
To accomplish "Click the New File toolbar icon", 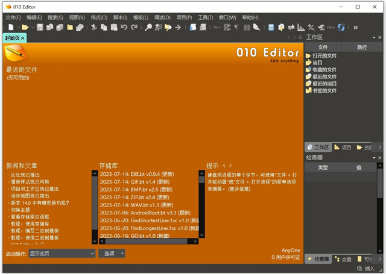I will [x=10, y=27].
